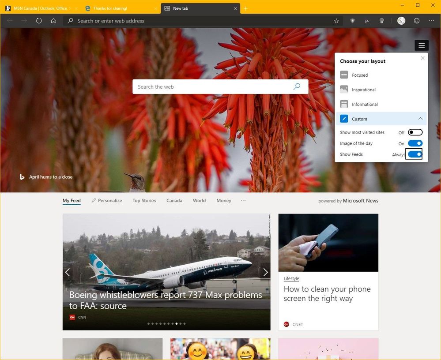Click Personalize feed link
441x360 pixels.
coord(106,200)
